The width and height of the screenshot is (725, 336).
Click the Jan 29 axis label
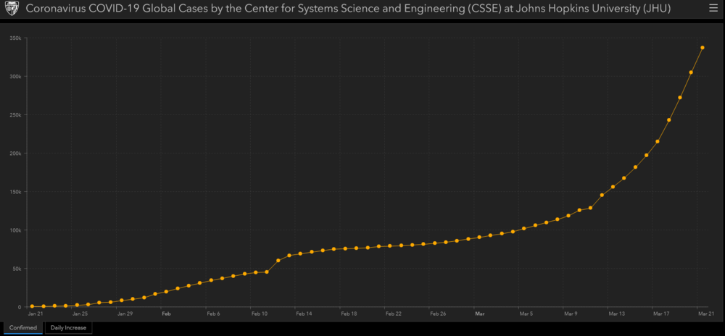(x=125, y=314)
